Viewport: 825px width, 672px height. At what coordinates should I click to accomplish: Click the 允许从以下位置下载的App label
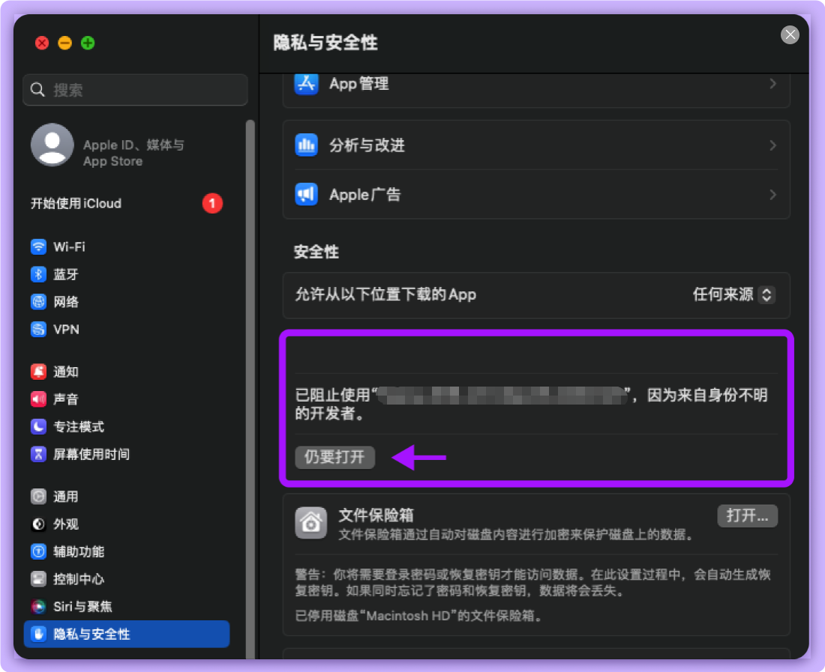[x=385, y=294]
